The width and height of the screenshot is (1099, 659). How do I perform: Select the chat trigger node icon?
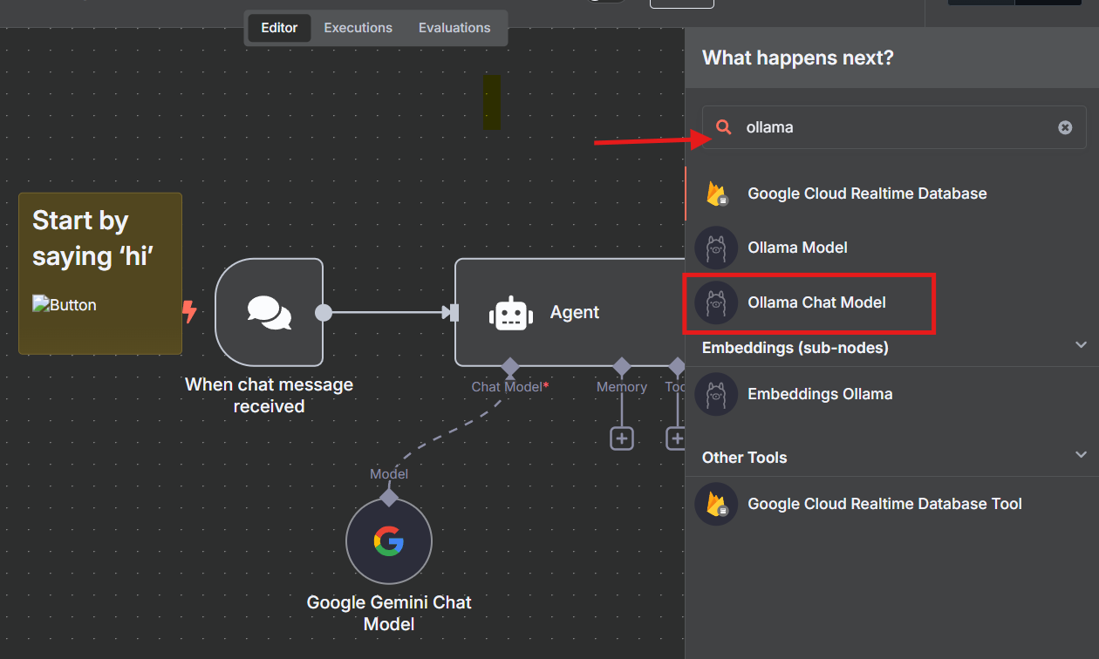269,312
